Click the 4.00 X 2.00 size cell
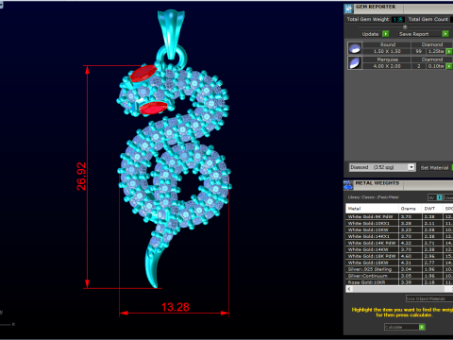Screen dimensions: 453x340 (x=387, y=66)
